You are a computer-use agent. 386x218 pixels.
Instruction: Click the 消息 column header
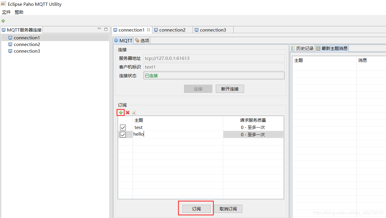(371, 60)
